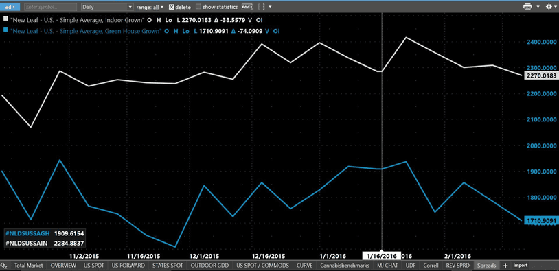
Task: Open the REV SPRD tab
Action: click(458, 266)
